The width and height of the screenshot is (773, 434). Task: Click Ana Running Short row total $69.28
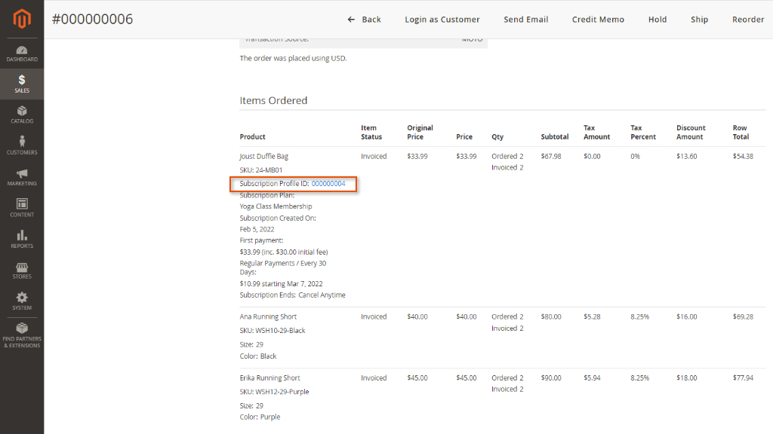point(743,317)
